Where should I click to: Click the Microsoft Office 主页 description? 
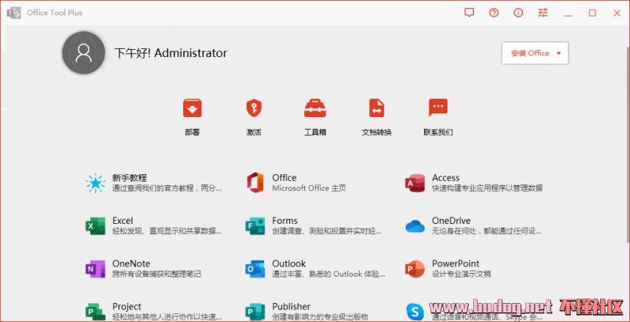tap(309, 188)
